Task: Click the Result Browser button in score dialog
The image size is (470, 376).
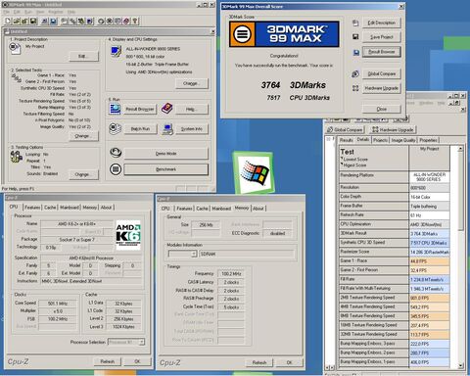Action: (381, 52)
